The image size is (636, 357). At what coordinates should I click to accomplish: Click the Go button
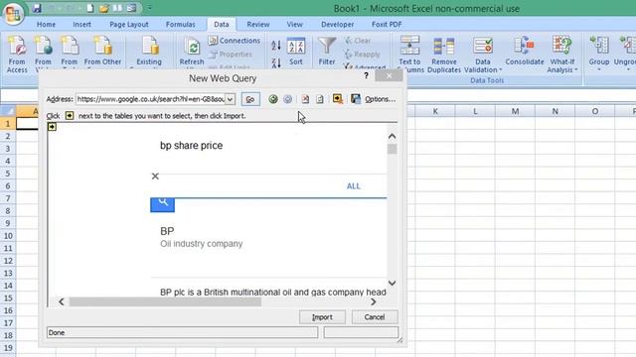[x=250, y=99]
